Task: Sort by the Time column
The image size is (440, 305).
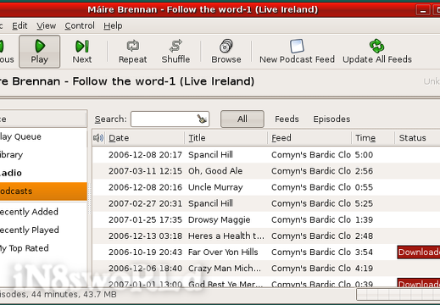Action: (x=373, y=138)
